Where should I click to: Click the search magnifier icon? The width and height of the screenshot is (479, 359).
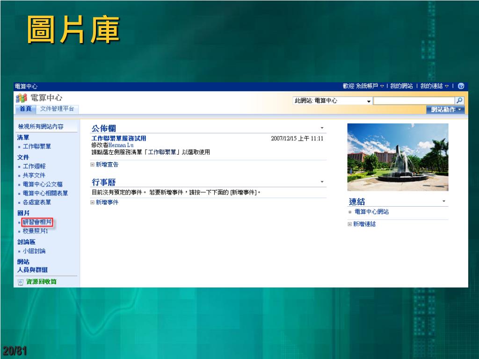459,101
